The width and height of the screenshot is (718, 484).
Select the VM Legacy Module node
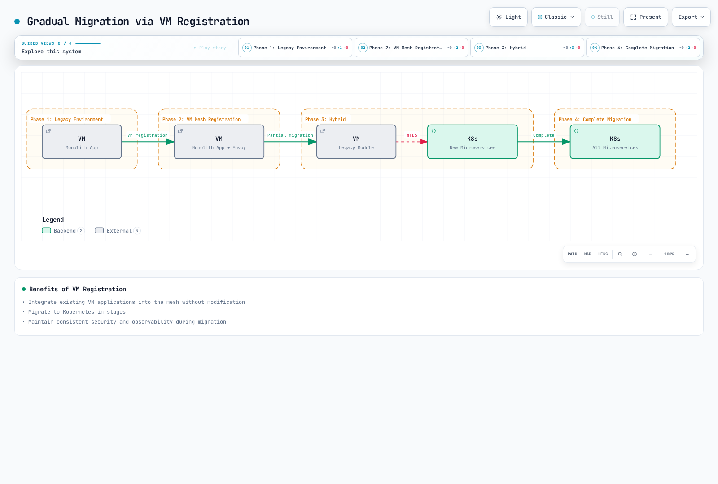tap(356, 142)
